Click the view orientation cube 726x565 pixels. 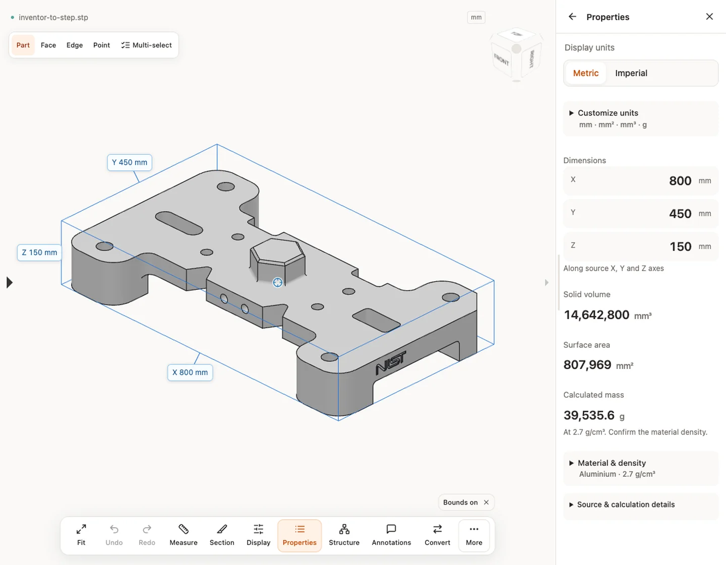click(x=516, y=54)
